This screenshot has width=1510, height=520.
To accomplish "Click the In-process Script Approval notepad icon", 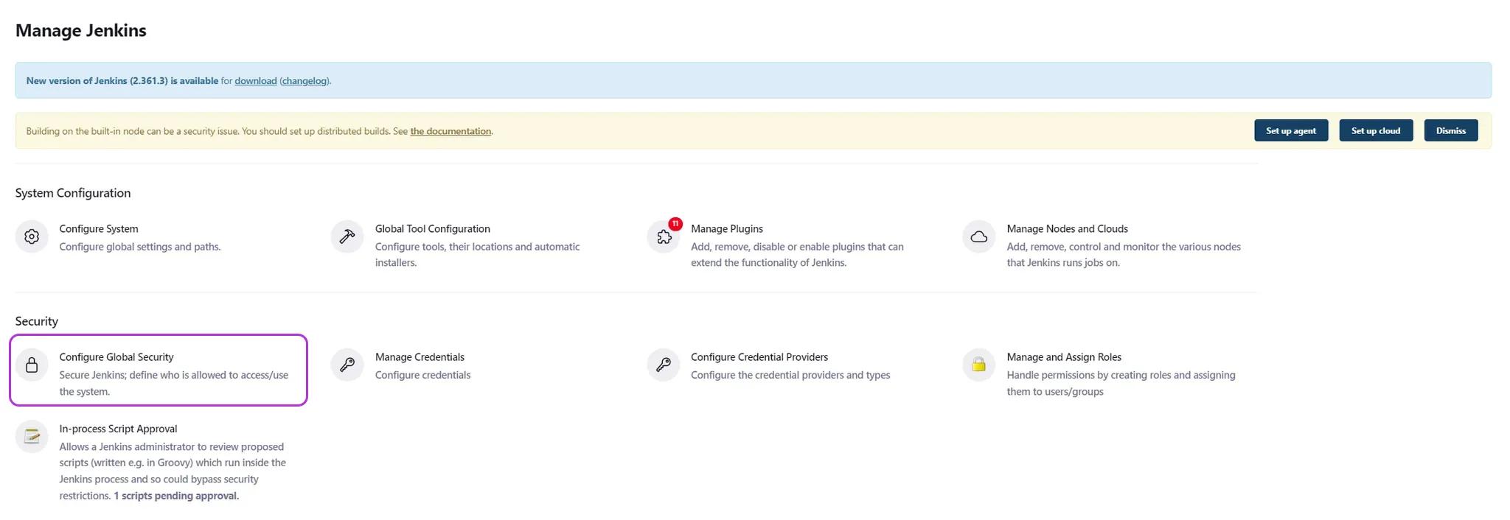I will [32, 436].
